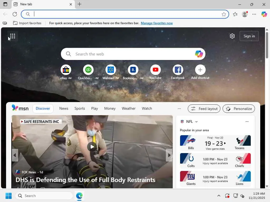Focus the browser address bar
Screen dimensions: 270x202
point(125,14)
